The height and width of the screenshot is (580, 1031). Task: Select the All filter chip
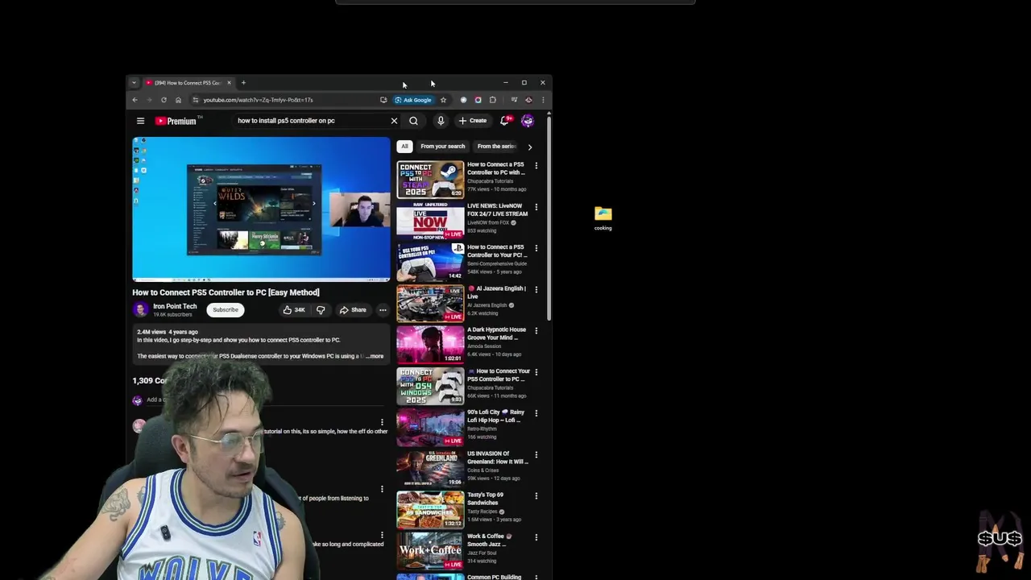coord(404,147)
